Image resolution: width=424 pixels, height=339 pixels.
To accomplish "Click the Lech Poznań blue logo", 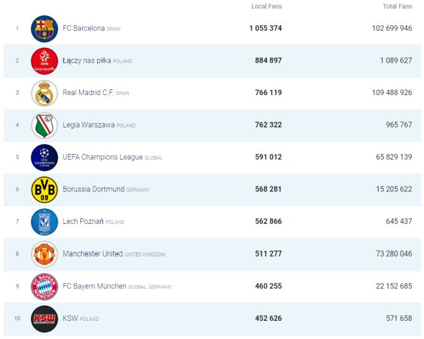I will tap(45, 222).
